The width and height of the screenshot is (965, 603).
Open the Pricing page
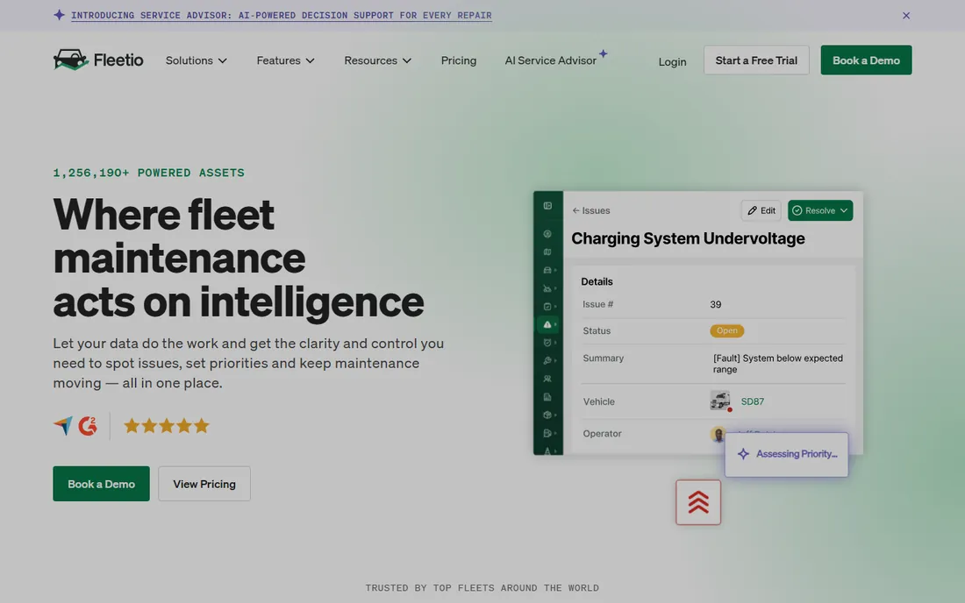[459, 60]
